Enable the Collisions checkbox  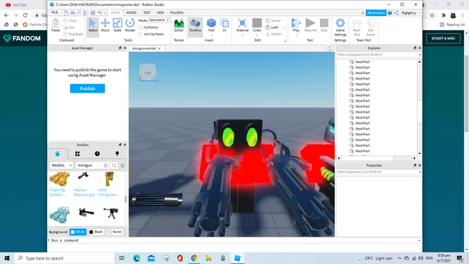tap(140, 27)
